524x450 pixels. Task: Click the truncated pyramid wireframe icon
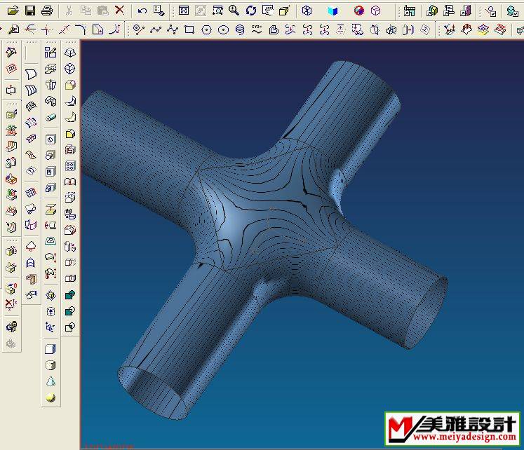(x=70, y=53)
